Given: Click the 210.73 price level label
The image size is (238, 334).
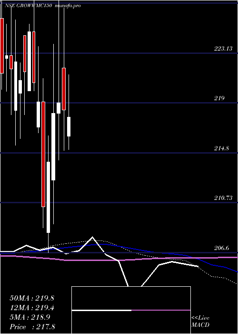Looking at the screenshot, I should 223,198.
